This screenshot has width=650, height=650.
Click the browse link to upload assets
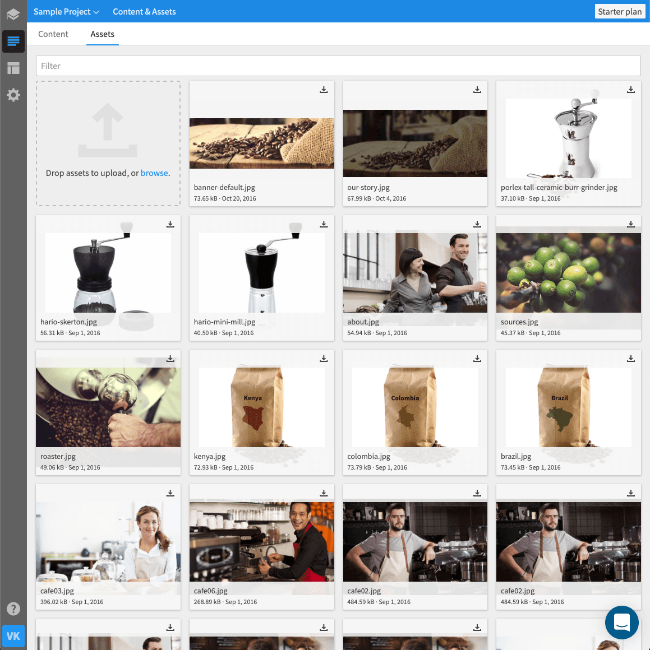154,173
